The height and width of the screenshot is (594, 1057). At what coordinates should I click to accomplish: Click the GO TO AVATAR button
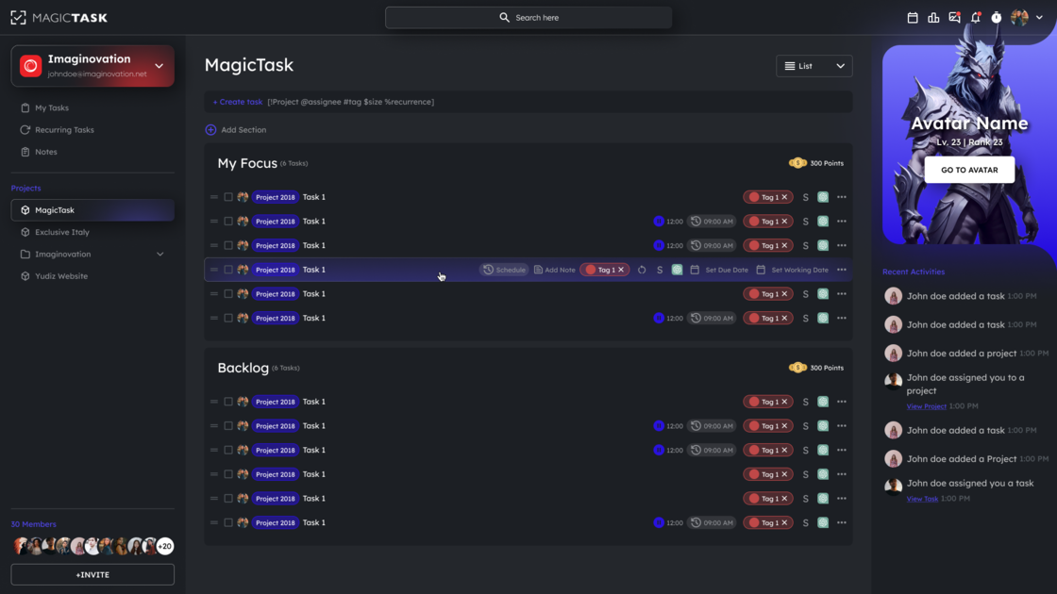969,170
